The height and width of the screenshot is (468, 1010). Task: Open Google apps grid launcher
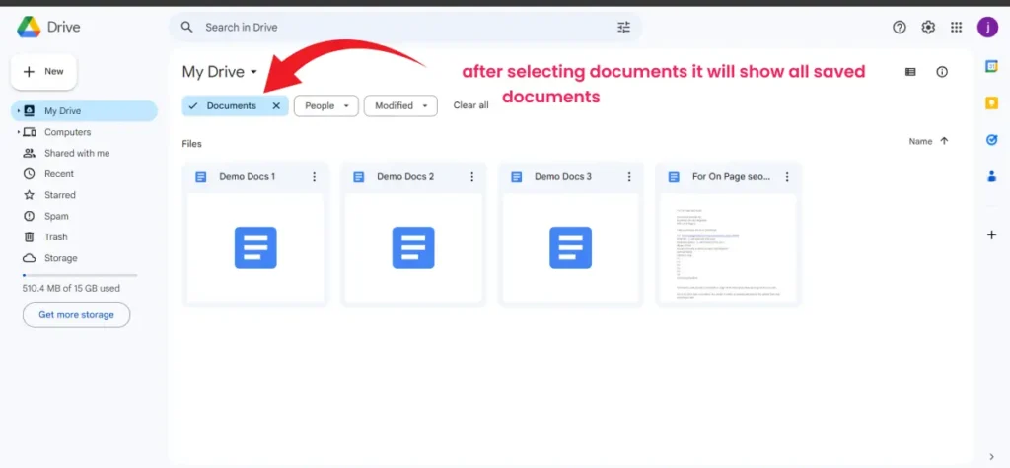point(956,28)
